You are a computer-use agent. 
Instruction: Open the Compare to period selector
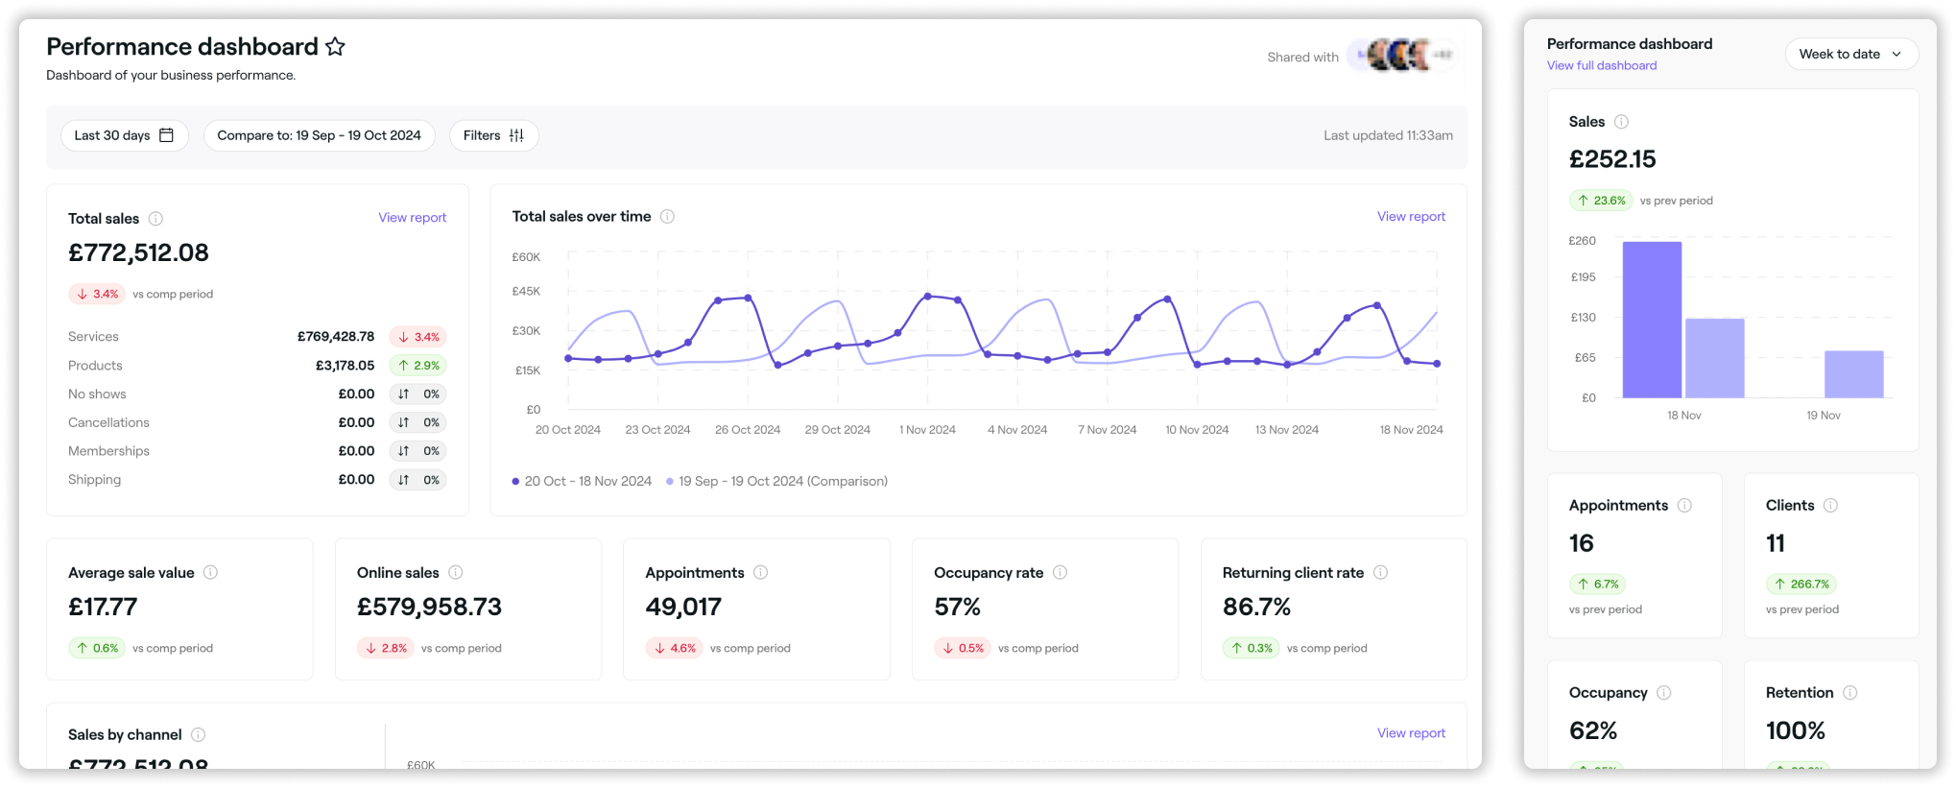(x=319, y=135)
